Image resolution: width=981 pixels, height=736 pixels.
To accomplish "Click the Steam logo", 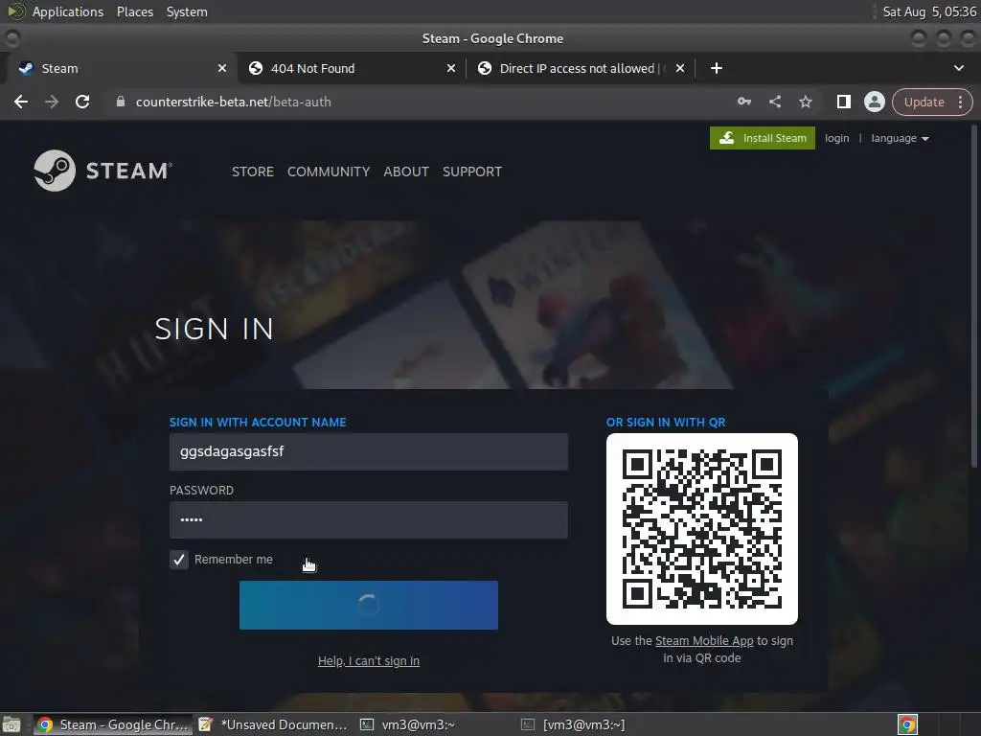I will tap(103, 171).
